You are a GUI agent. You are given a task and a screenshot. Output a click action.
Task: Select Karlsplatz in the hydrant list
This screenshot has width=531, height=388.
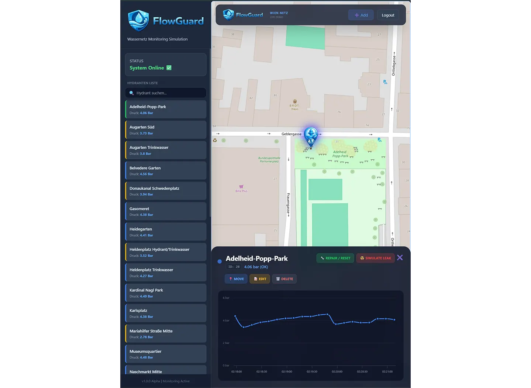pos(165,313)
